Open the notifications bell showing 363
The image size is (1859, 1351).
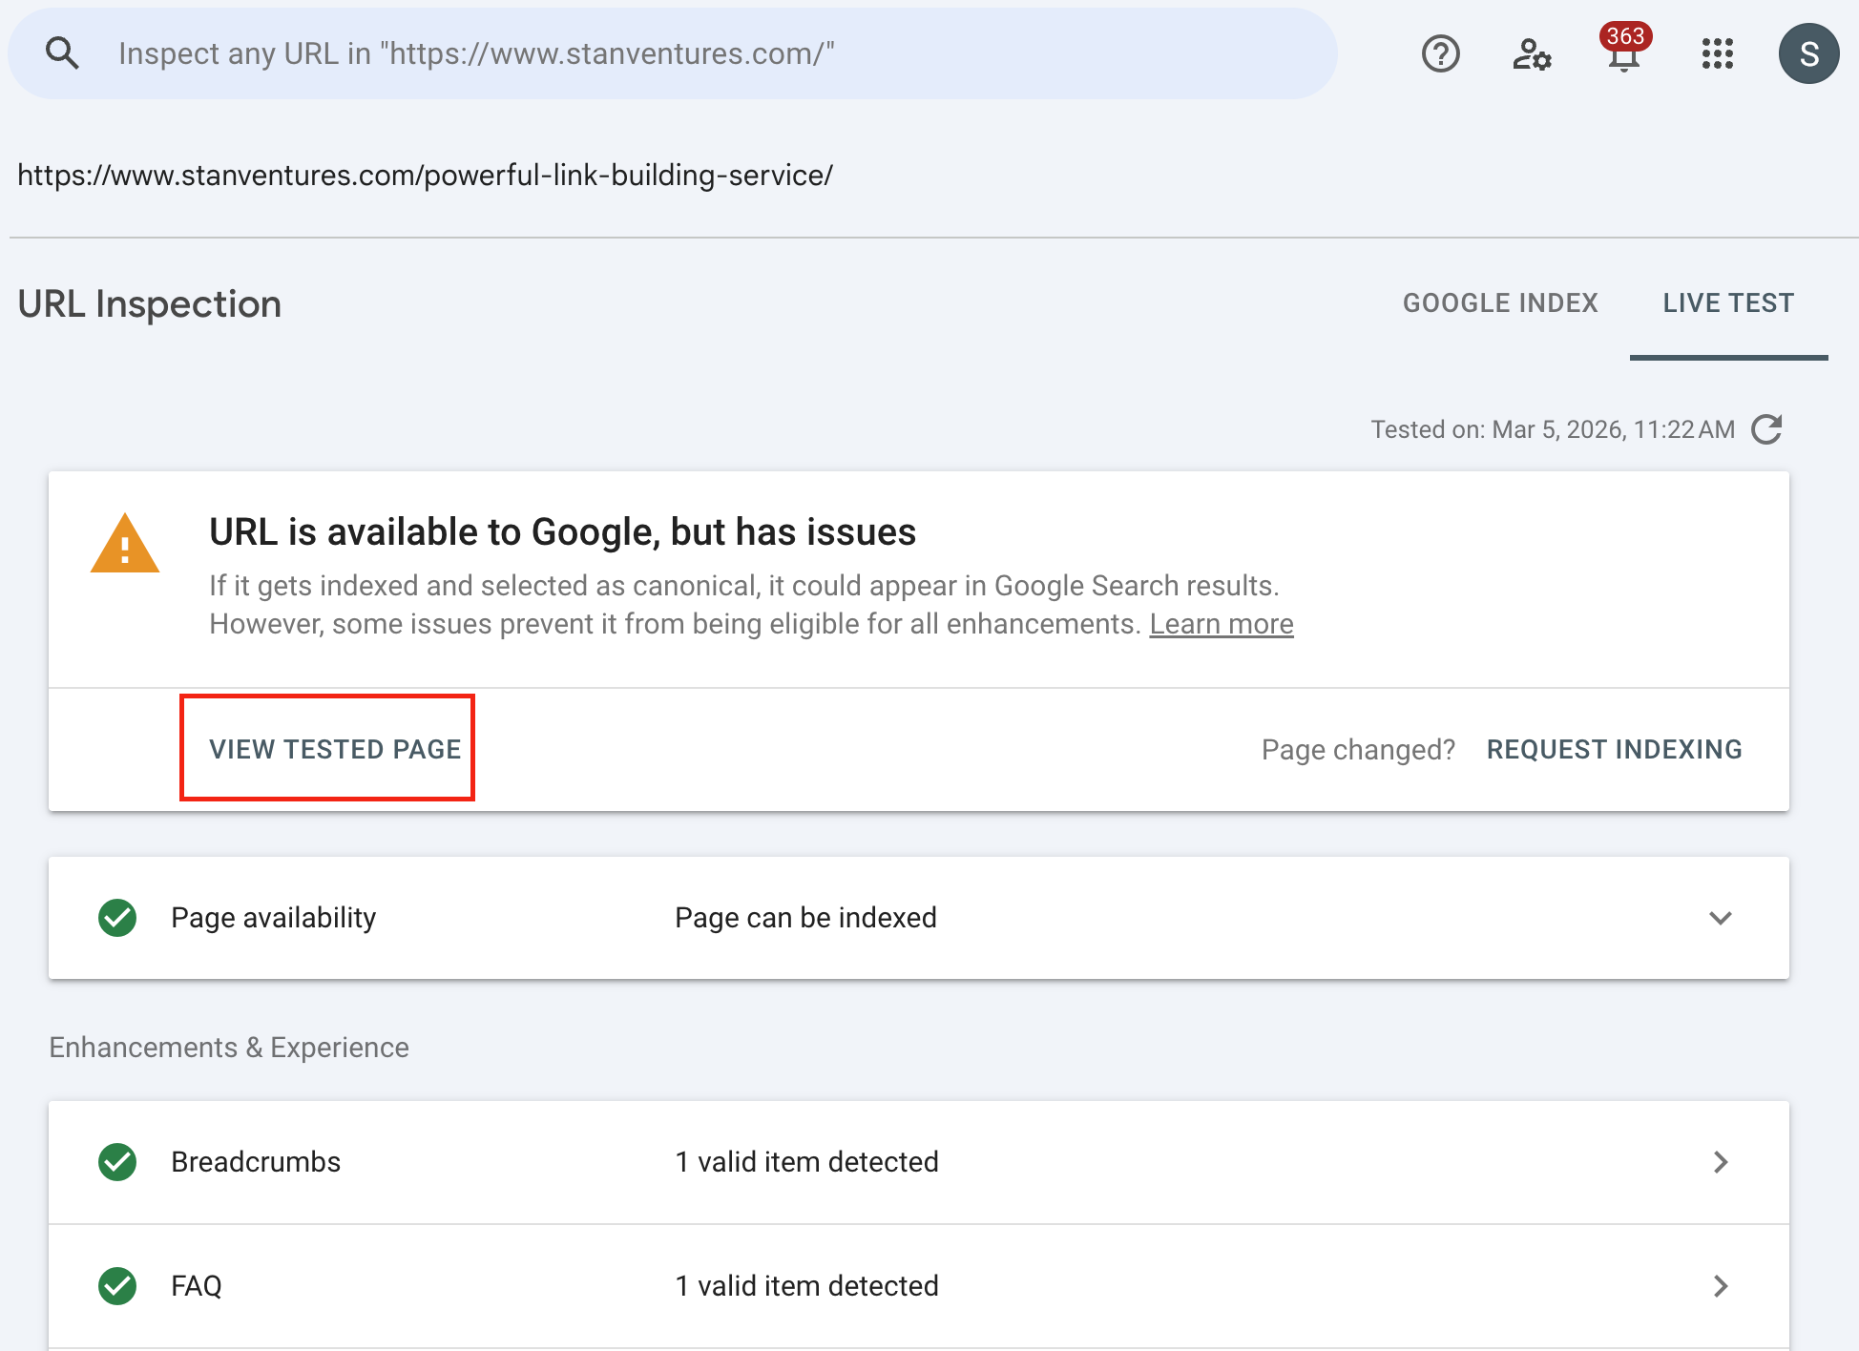pyautogui.click(x=1623, y=57)
